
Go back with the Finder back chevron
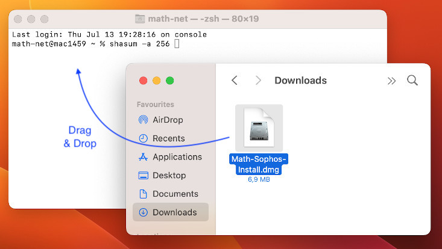(x=234, y=81)
